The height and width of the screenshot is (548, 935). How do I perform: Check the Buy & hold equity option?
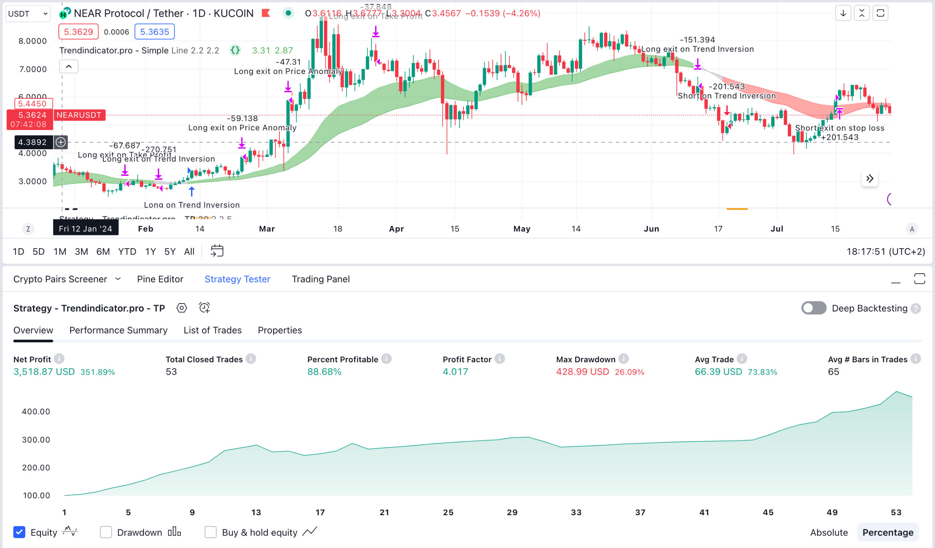211,532
